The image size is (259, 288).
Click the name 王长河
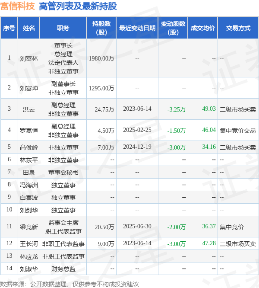coord(29,244)
